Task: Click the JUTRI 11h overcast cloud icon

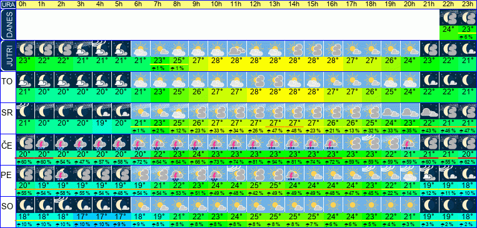Action: (x=237, y=49)
